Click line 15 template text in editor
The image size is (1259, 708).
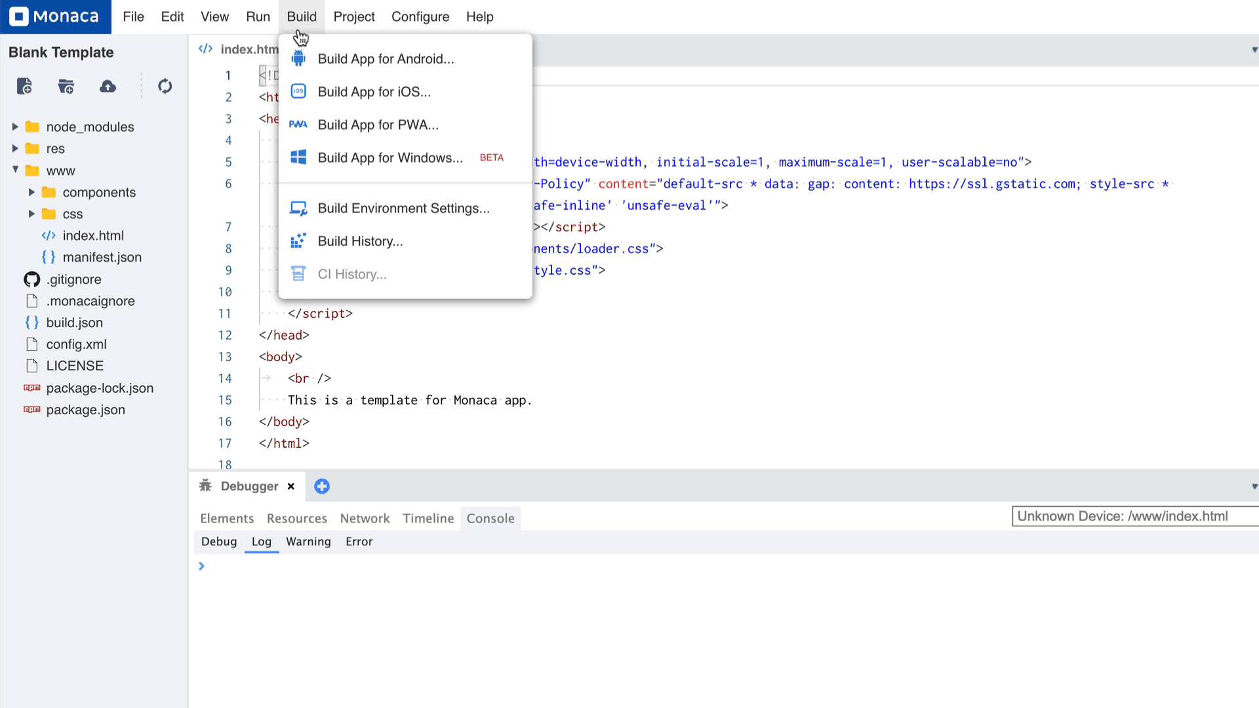pyautogui.click(x=410, y=400)
